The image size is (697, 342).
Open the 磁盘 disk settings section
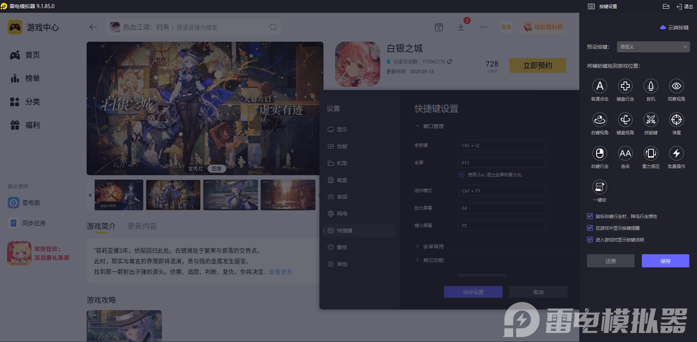point(360,180)
